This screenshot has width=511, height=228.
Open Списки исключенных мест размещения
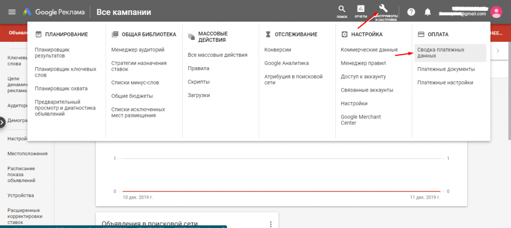138,112
